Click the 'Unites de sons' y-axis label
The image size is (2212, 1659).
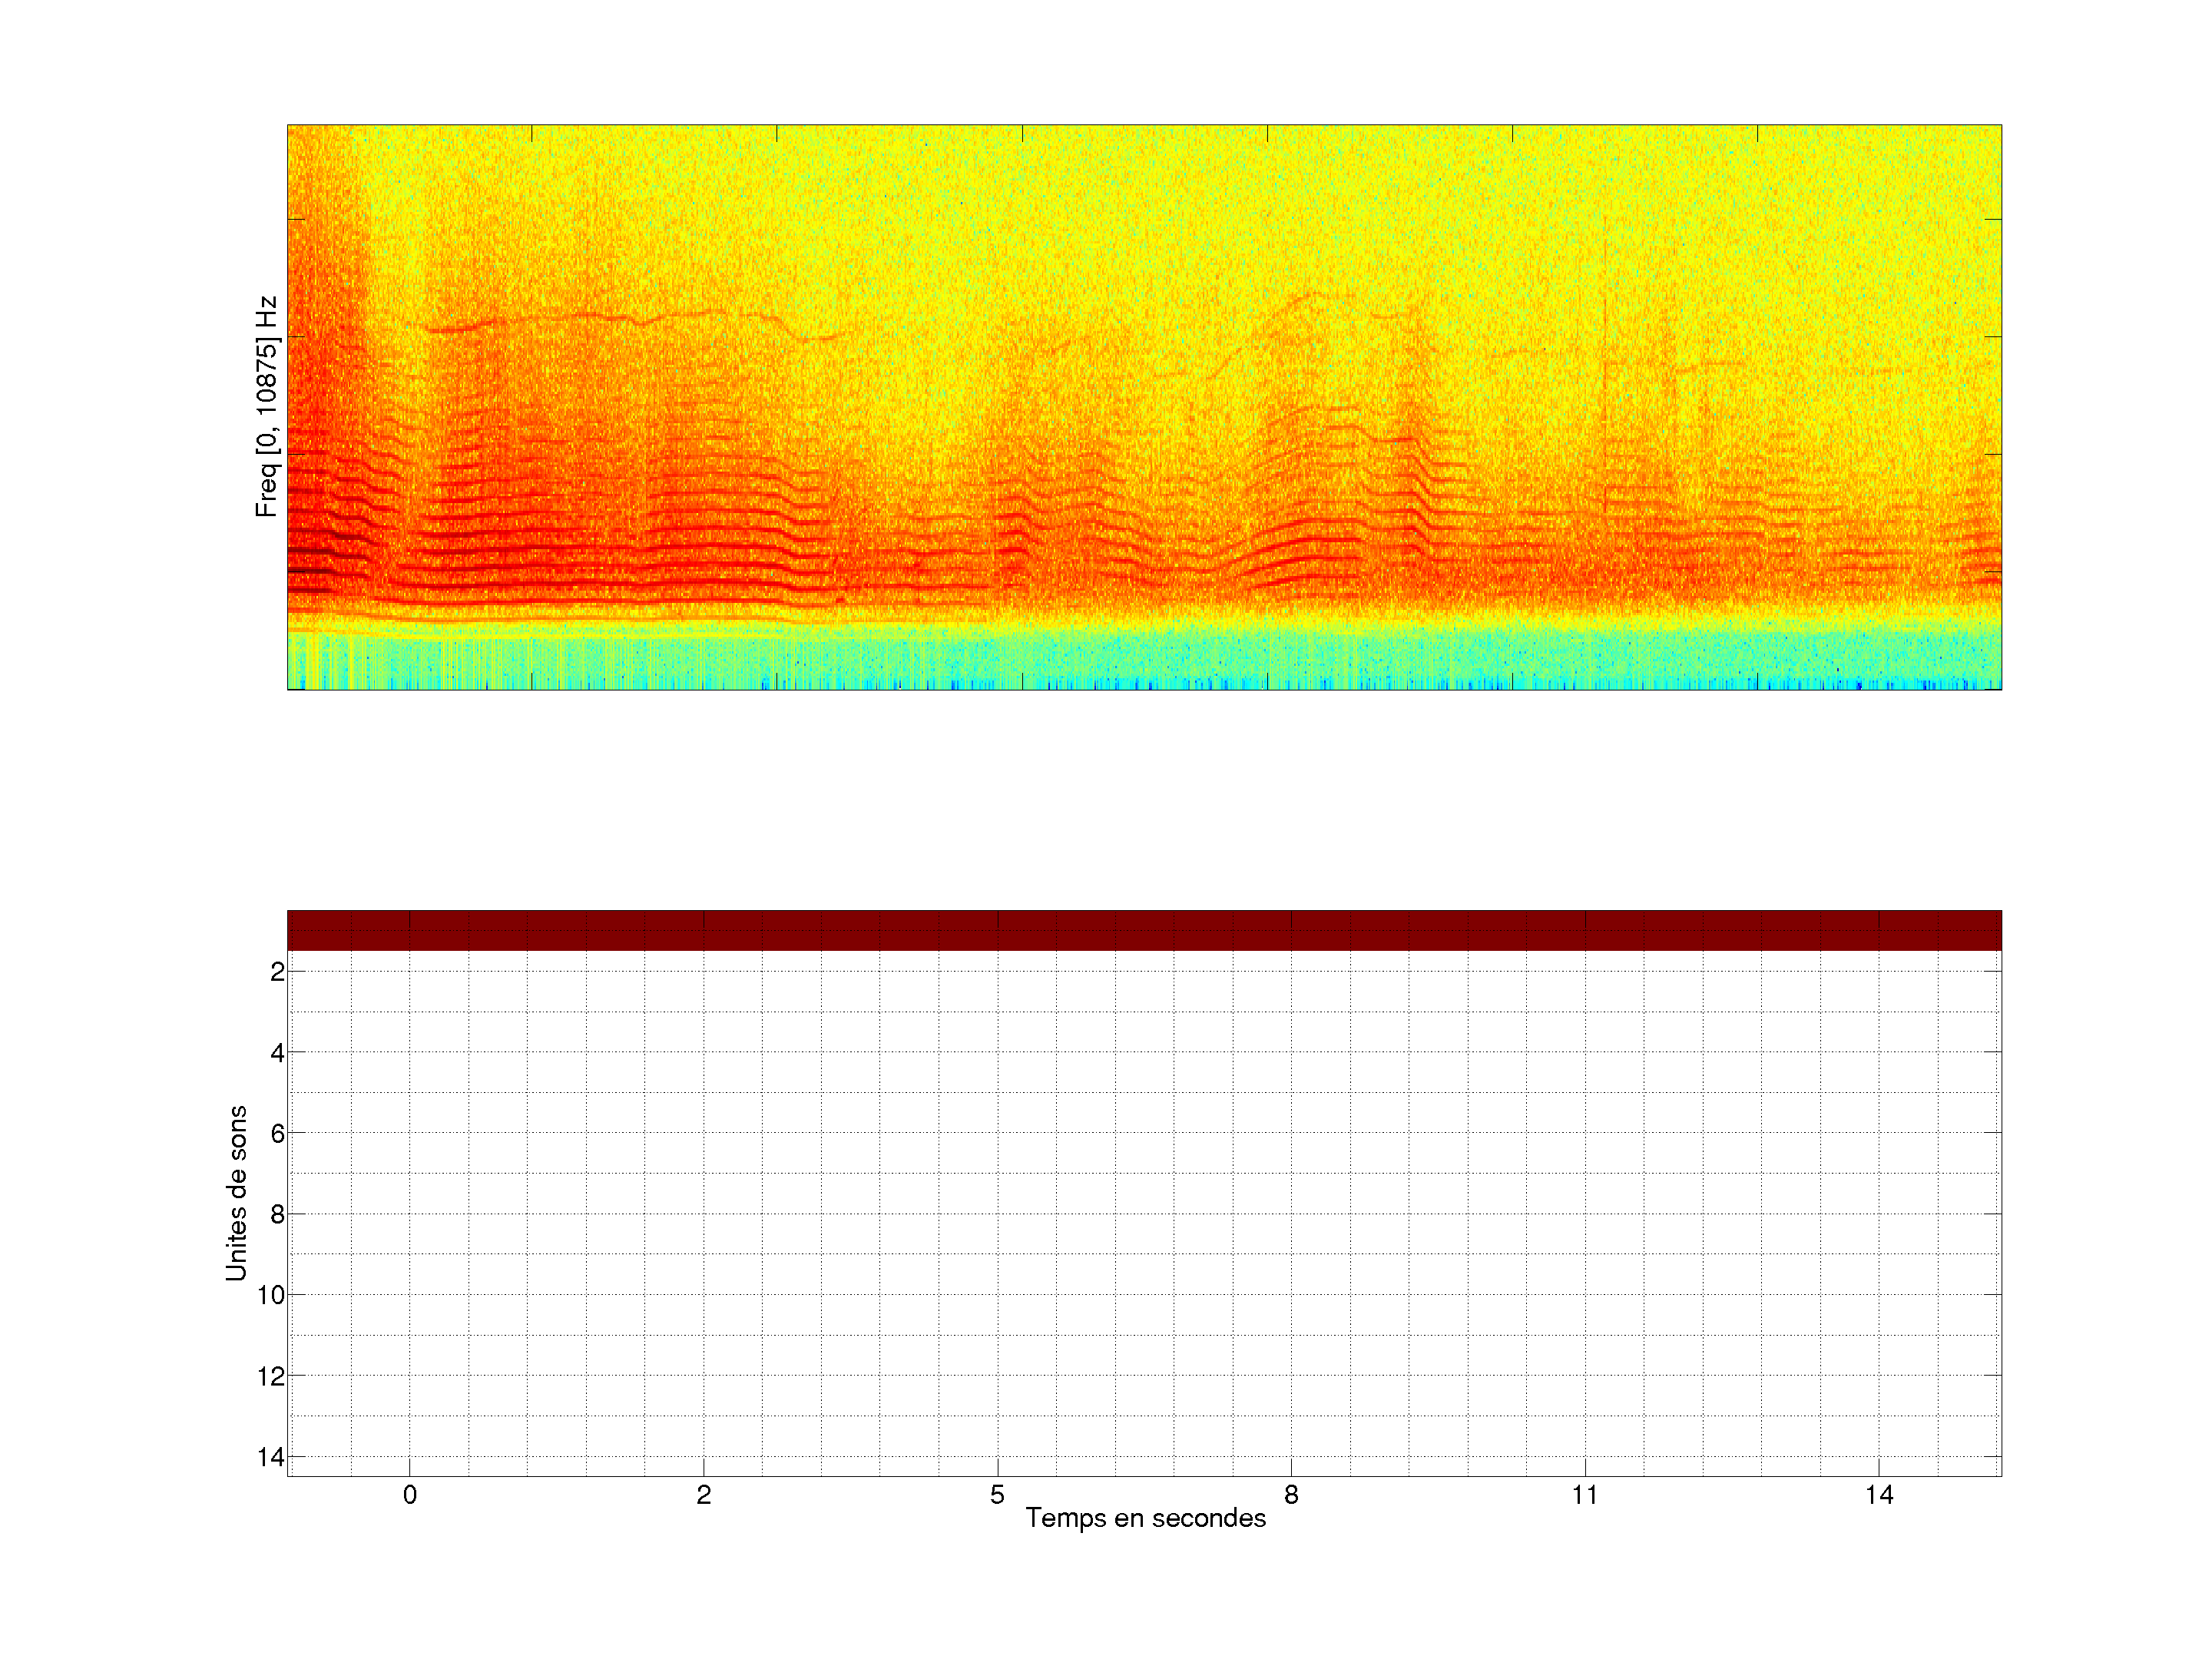[236, 1193]
